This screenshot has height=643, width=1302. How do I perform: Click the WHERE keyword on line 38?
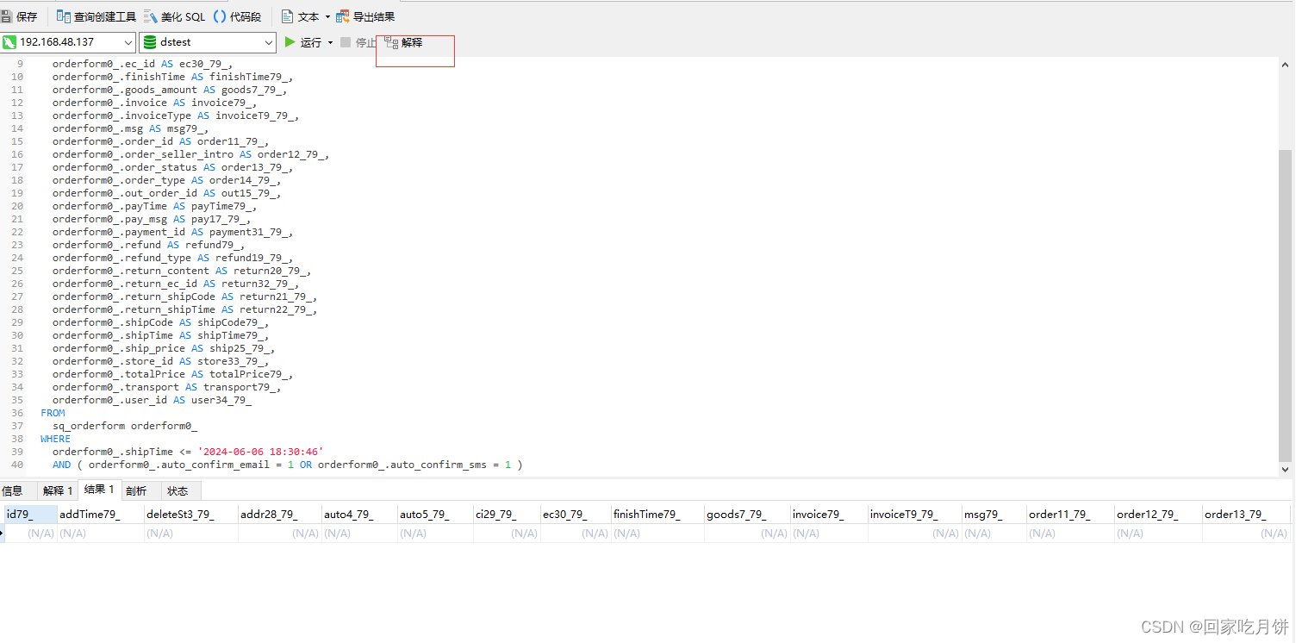(x=55, y=439)
